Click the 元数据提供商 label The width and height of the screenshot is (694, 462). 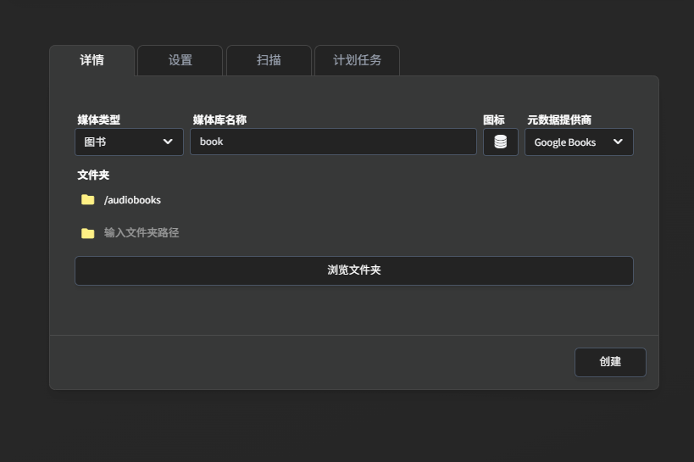tap(559, 120)
